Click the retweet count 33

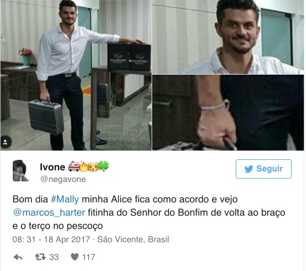[x=54, y=257]
